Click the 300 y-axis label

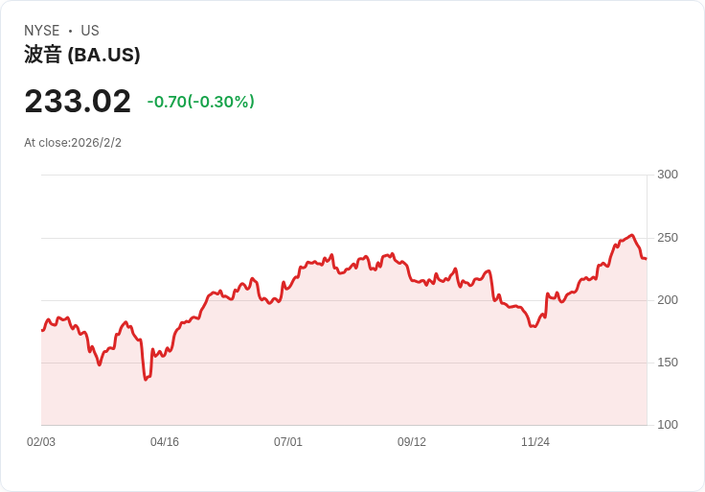point(667,175)
